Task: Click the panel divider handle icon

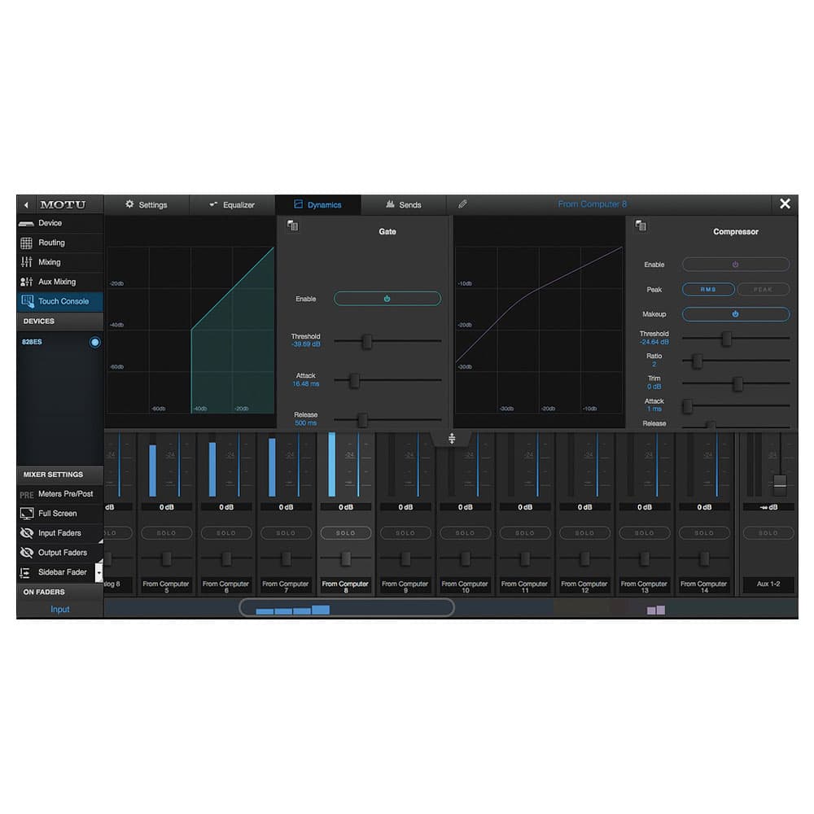Action: (x=452, y=439)
